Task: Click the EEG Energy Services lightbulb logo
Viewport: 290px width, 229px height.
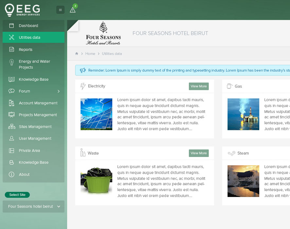Action: click(22, 10)
